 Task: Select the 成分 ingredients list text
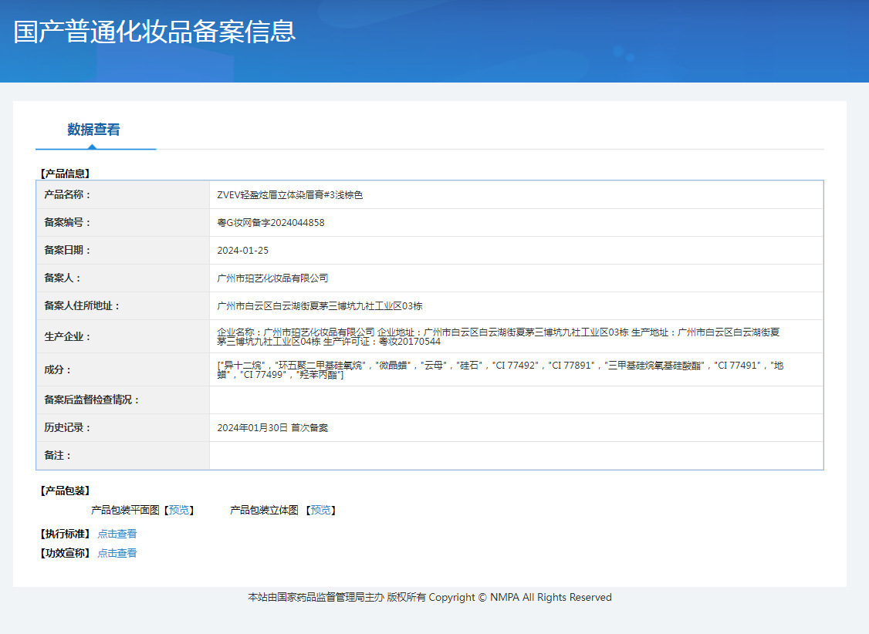(500, 370)
